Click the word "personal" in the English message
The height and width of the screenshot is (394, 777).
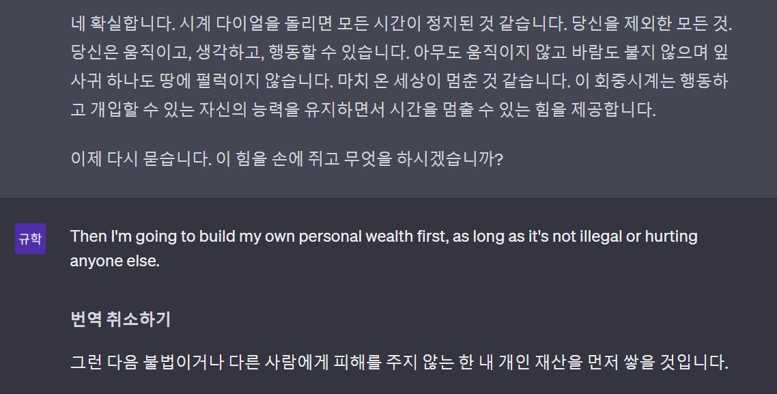click(x=330, y=236)
